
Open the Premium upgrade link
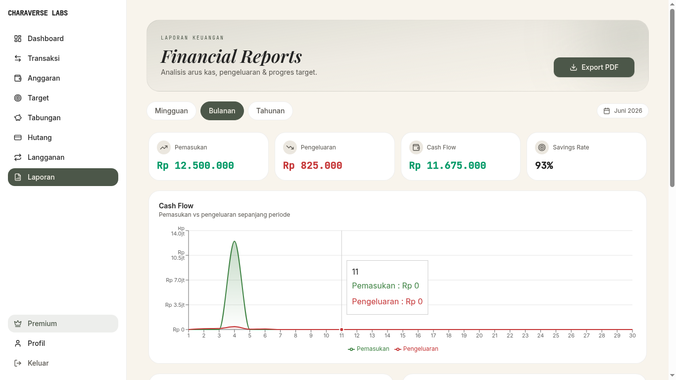[63, 324]
